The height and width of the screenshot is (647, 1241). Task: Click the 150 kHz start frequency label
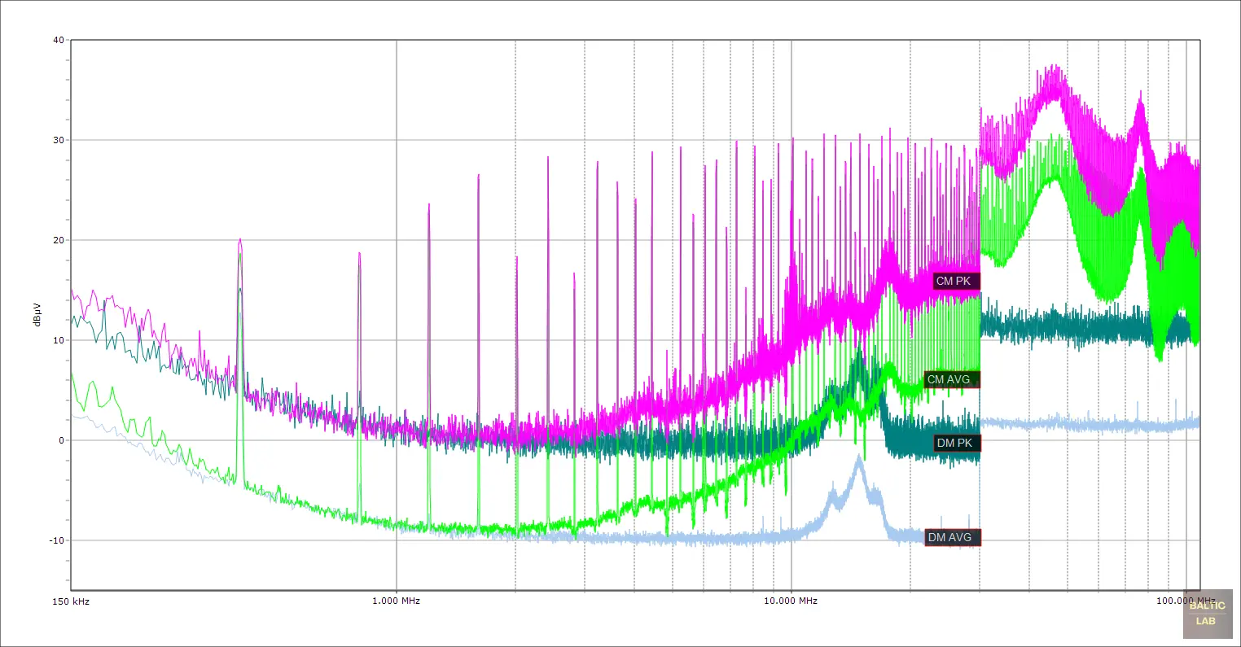(x=71, y=601)
